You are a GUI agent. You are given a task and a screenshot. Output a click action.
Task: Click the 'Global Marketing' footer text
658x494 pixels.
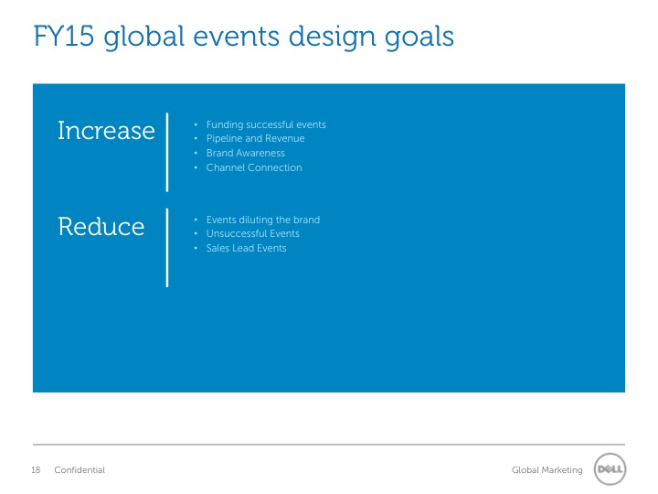[x=547, y=470]
